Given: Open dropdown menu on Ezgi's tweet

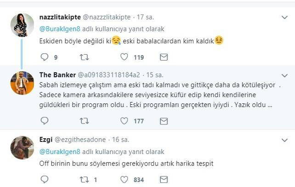Looking at the screenshot, I should click(x=284, y=139).
